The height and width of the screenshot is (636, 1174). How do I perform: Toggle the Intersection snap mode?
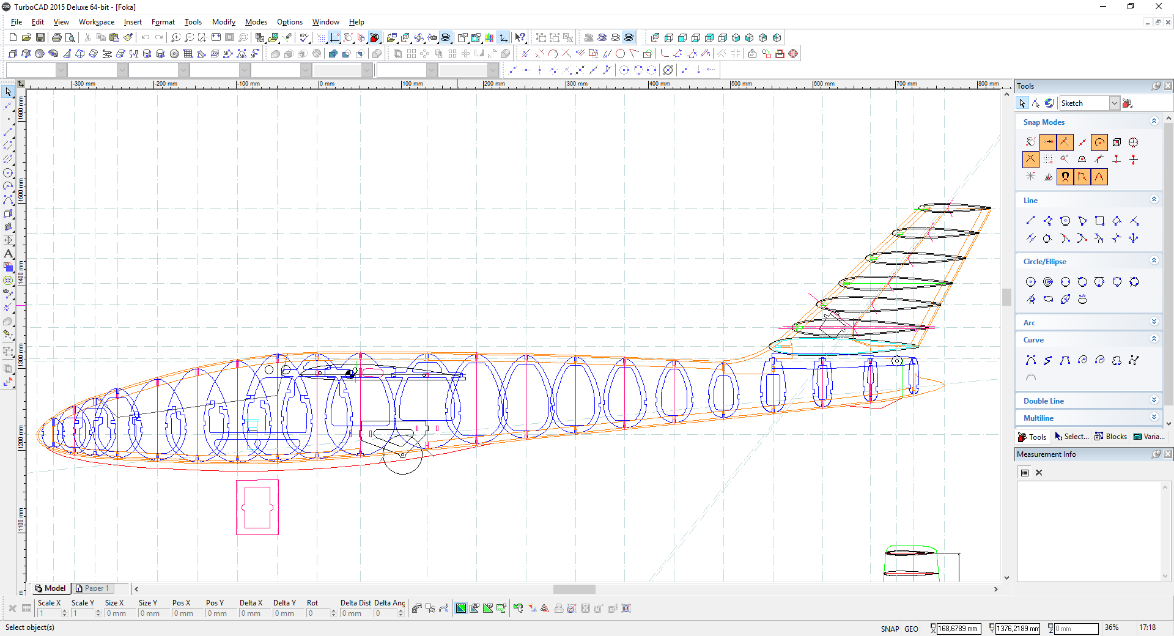[1030, 160]
